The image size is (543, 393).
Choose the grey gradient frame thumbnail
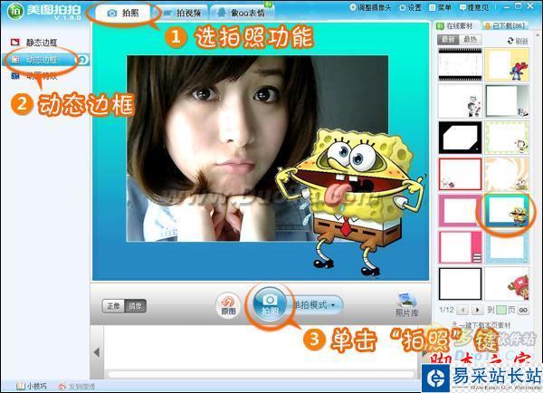coord(507,101)
